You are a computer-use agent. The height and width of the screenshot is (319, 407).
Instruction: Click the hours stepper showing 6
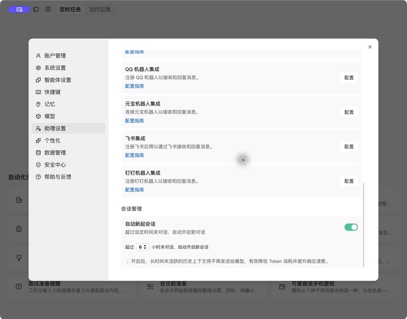click(142, 247)
